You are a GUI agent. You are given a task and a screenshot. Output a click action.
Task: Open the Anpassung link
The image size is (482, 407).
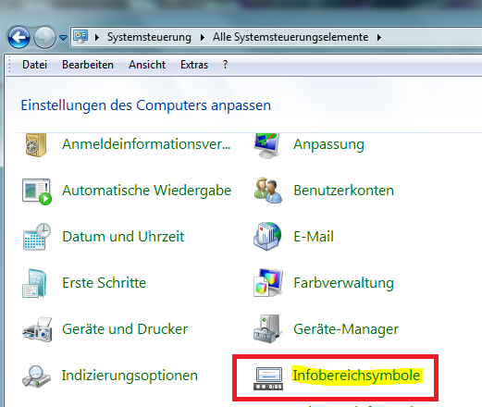[x=328, y=144]
